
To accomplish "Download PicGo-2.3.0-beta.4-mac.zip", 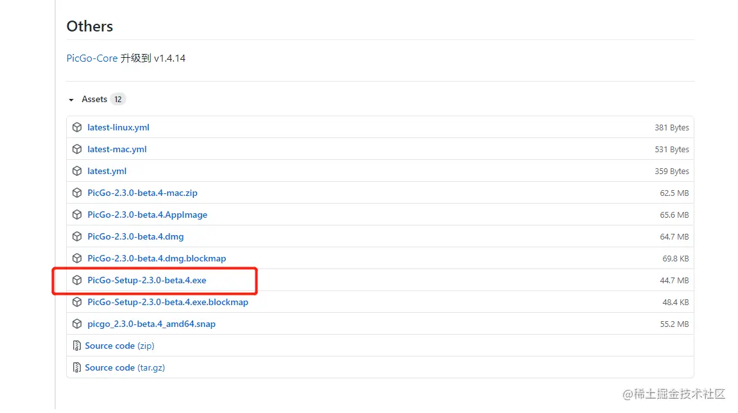I will pyautogui.click(x=142, y=193).
